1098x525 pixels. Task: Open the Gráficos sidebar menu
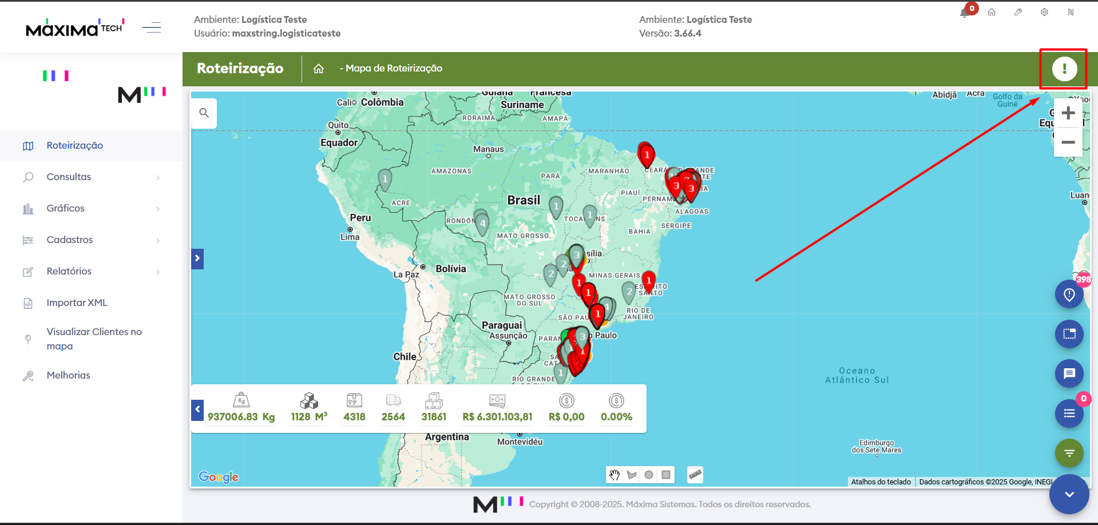pos(91,209)
